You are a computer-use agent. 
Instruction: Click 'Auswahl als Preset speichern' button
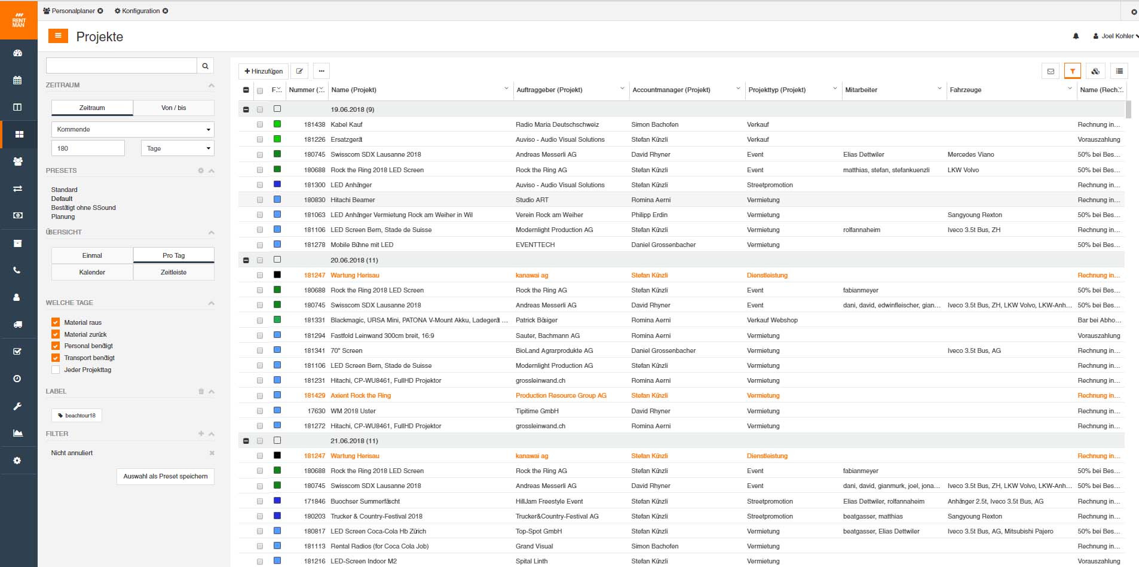click(166, 476)
